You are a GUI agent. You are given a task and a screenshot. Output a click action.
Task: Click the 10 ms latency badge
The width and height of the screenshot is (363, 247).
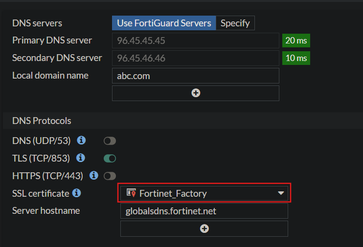[296, 58]
